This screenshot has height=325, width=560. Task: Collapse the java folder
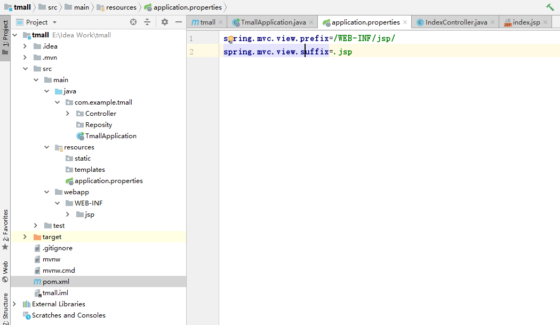pyautogui.click(x=46, y=91)
